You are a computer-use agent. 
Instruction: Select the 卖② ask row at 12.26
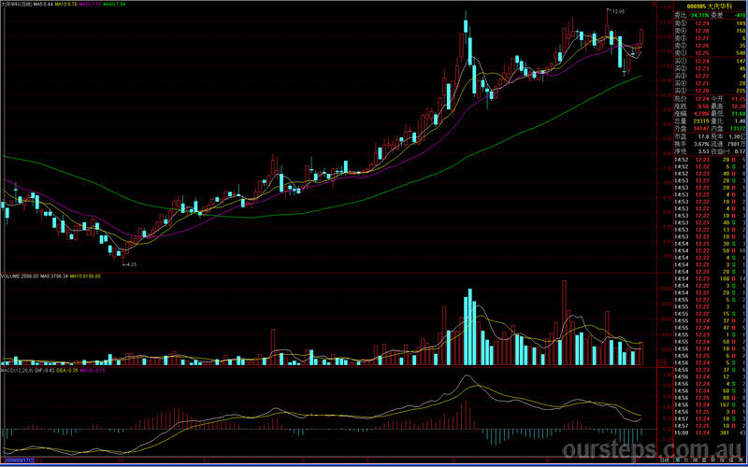710,46
